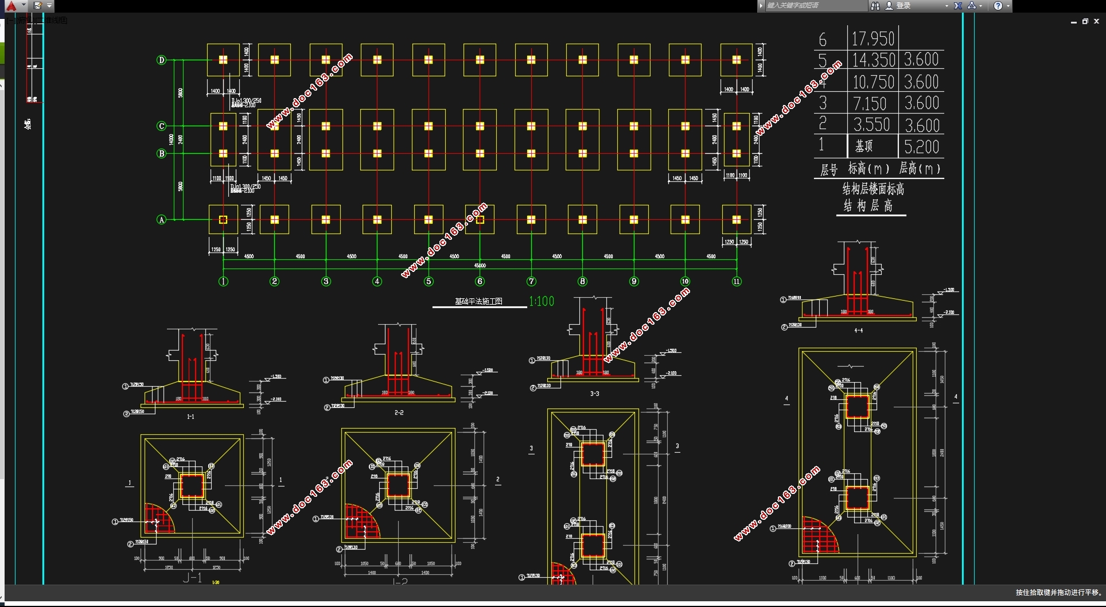Click the user sign-in person icon
This screenshot has height=607, width=1106.
coord(889,6)
